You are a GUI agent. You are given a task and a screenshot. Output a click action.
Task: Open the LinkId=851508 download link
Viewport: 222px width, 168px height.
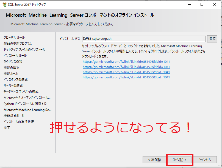[126, 77]
